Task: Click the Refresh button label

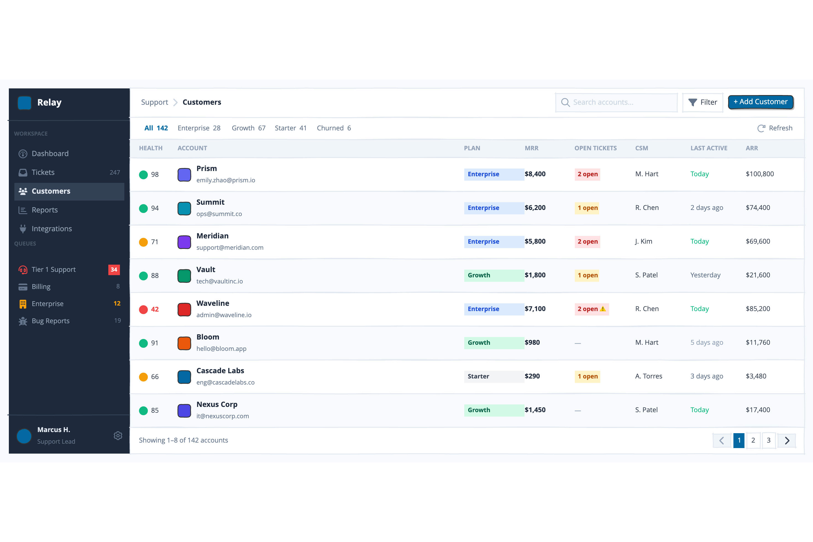Action: 780,128
